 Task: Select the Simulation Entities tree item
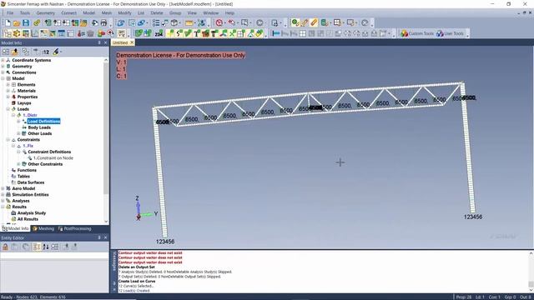click(x=30, y=194)
